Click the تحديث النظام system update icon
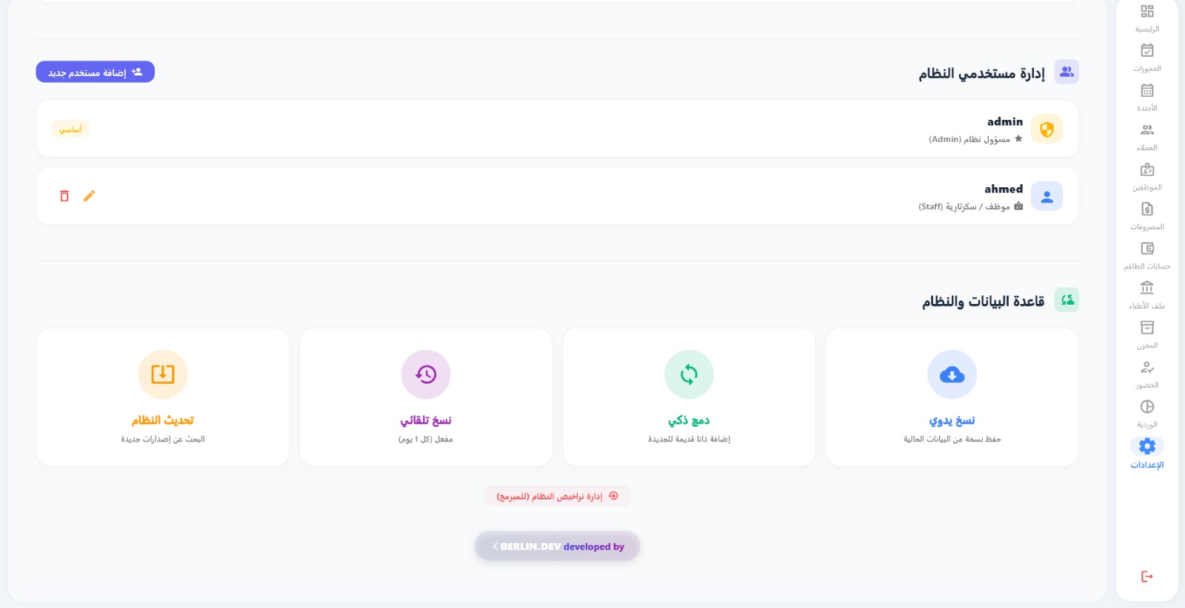This screenshot has width=1185, height=608. click(162, 374)
